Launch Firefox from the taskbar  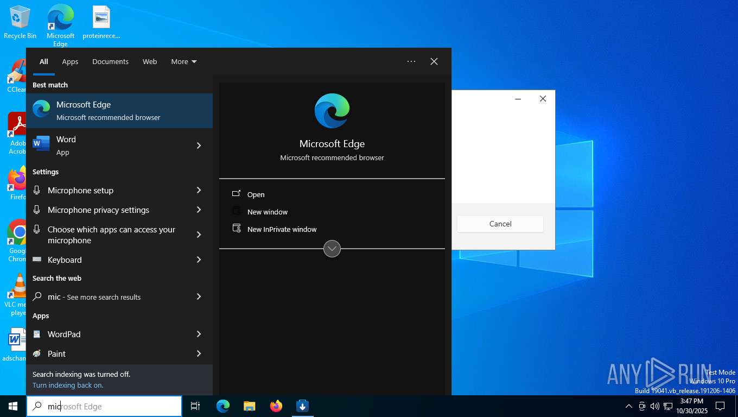coord(276,406)
